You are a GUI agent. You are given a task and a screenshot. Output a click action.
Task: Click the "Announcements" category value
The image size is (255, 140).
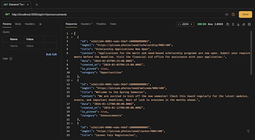[x=111, y=116]
